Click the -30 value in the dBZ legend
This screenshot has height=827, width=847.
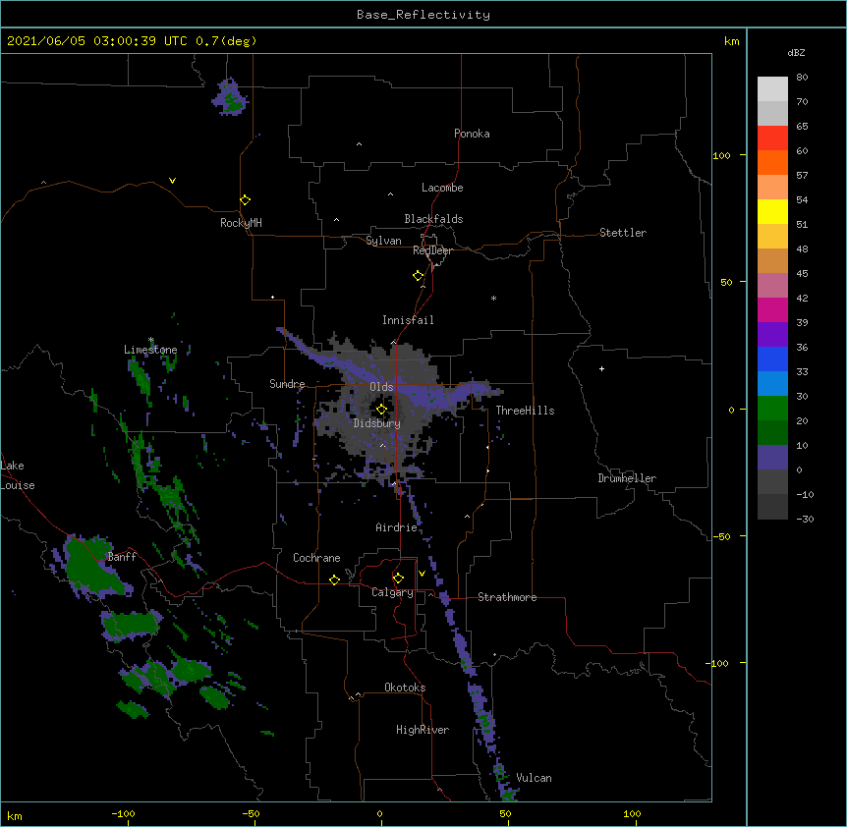pos(805,519)
